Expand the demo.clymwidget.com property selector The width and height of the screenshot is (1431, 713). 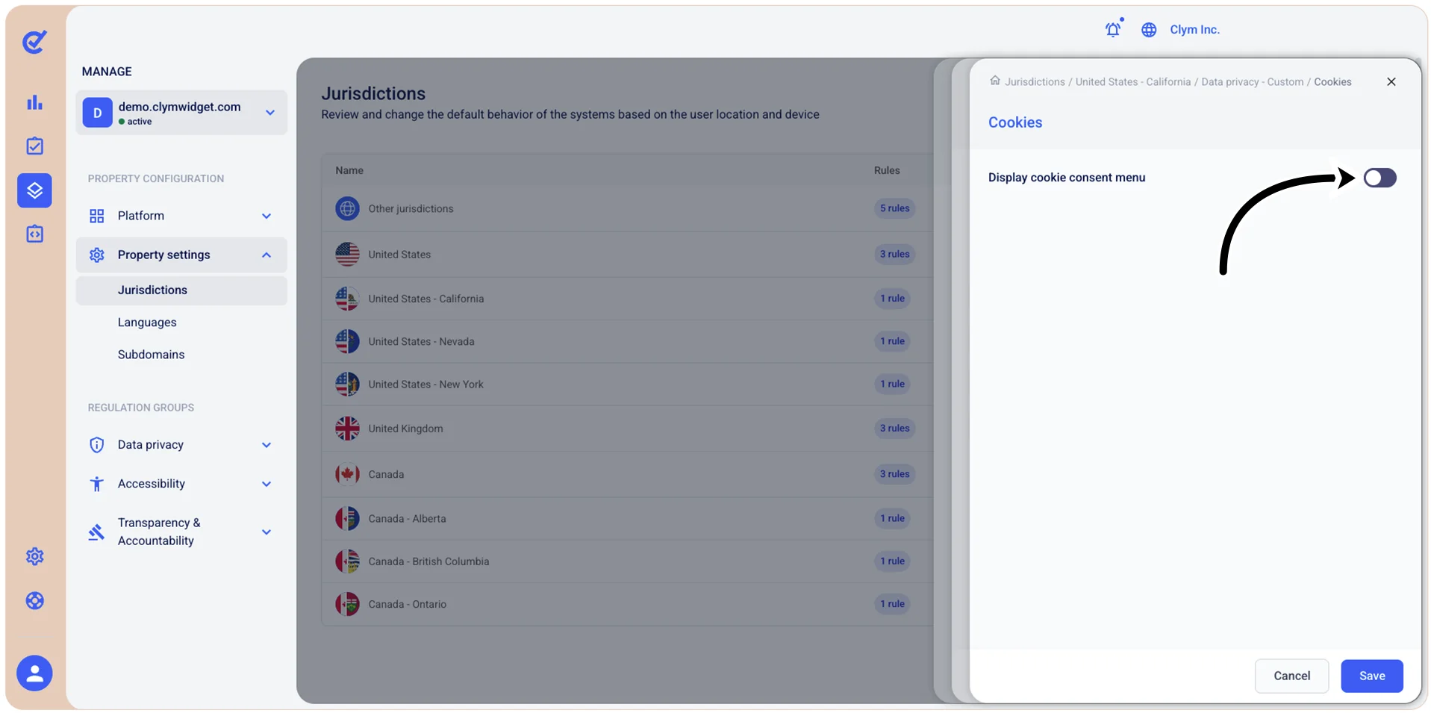181,113
